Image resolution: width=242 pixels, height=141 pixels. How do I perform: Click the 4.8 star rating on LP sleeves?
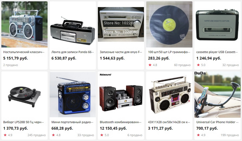(153, 65)
